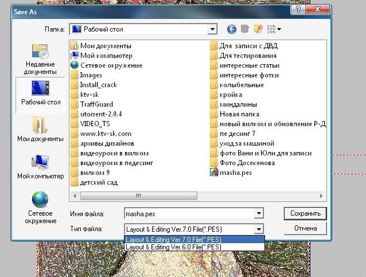
Task: Choose Layout & Editing Ver.6.0 File option
Action: pyautogui.click(x=173, y=247)
